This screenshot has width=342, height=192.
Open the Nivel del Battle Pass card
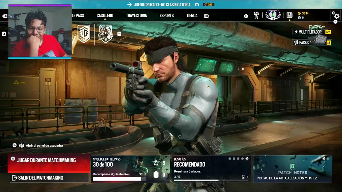pos(130,169)
